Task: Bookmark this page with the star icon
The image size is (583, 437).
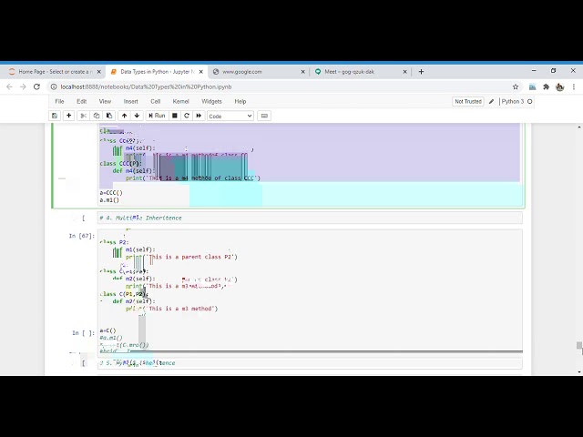Action: [x=516, y=87]
